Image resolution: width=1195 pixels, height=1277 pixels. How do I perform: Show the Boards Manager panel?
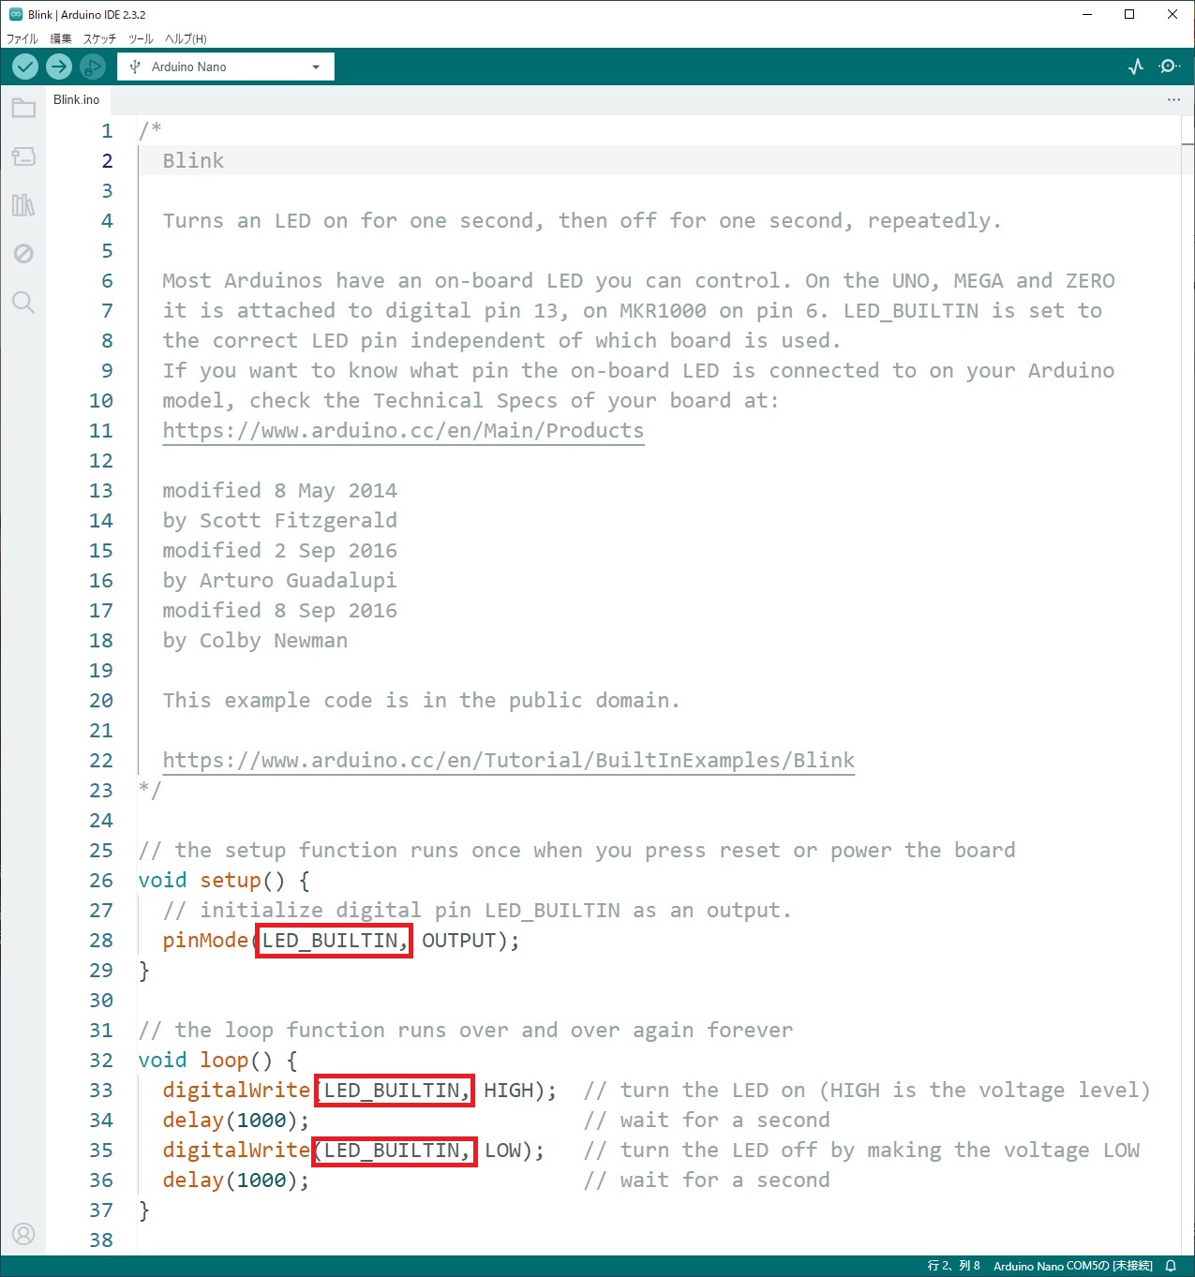coord(23,156)
